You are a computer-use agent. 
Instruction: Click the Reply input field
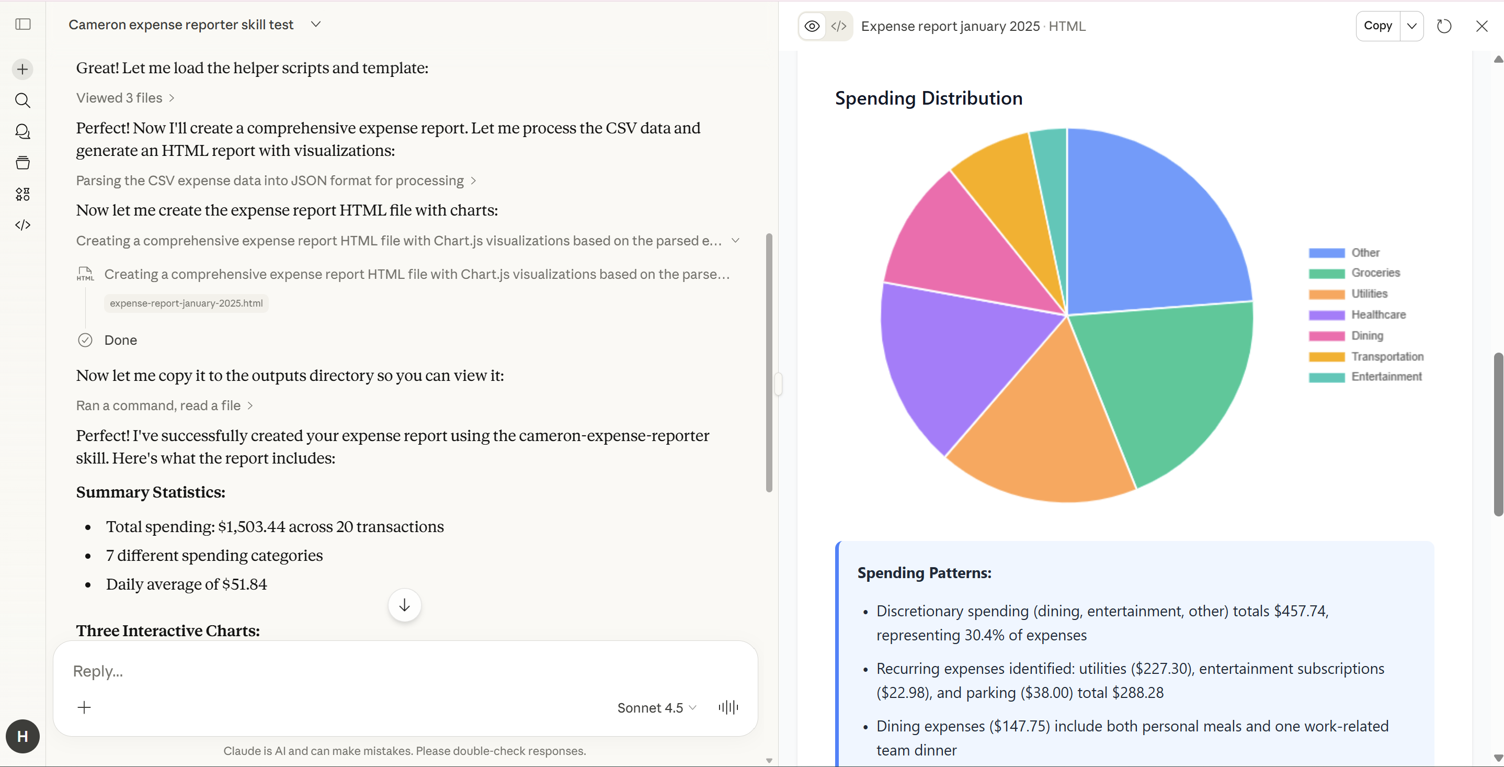(350, 671)
